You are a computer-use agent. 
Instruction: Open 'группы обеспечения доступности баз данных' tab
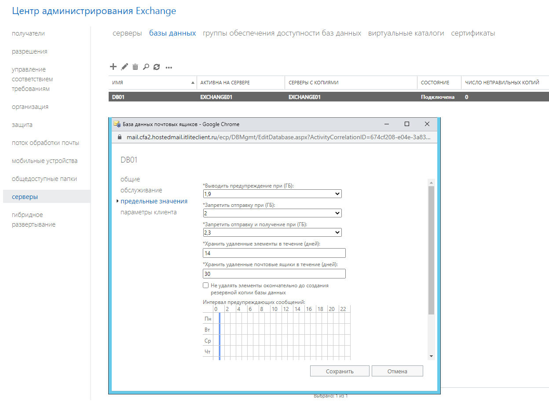pos(282,33)
